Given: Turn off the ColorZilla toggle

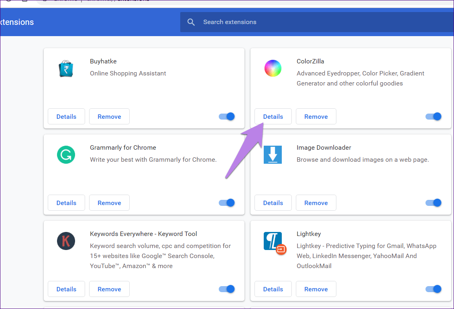Looking at the screenshot, I should click(434, 117).
